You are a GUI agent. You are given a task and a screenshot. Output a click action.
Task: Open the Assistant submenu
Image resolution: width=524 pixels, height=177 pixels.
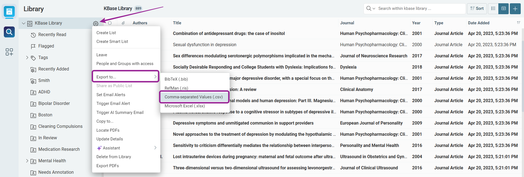[126, 148]
